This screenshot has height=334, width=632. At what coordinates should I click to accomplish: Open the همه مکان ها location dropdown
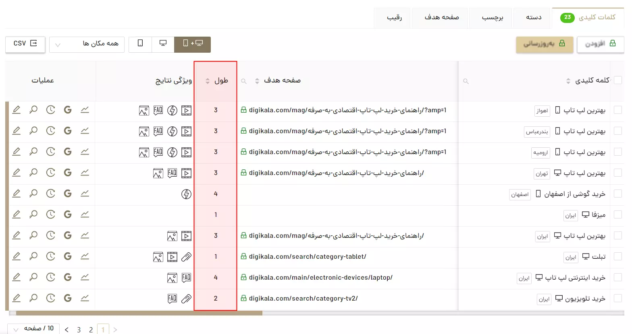(x=87, y=44)
